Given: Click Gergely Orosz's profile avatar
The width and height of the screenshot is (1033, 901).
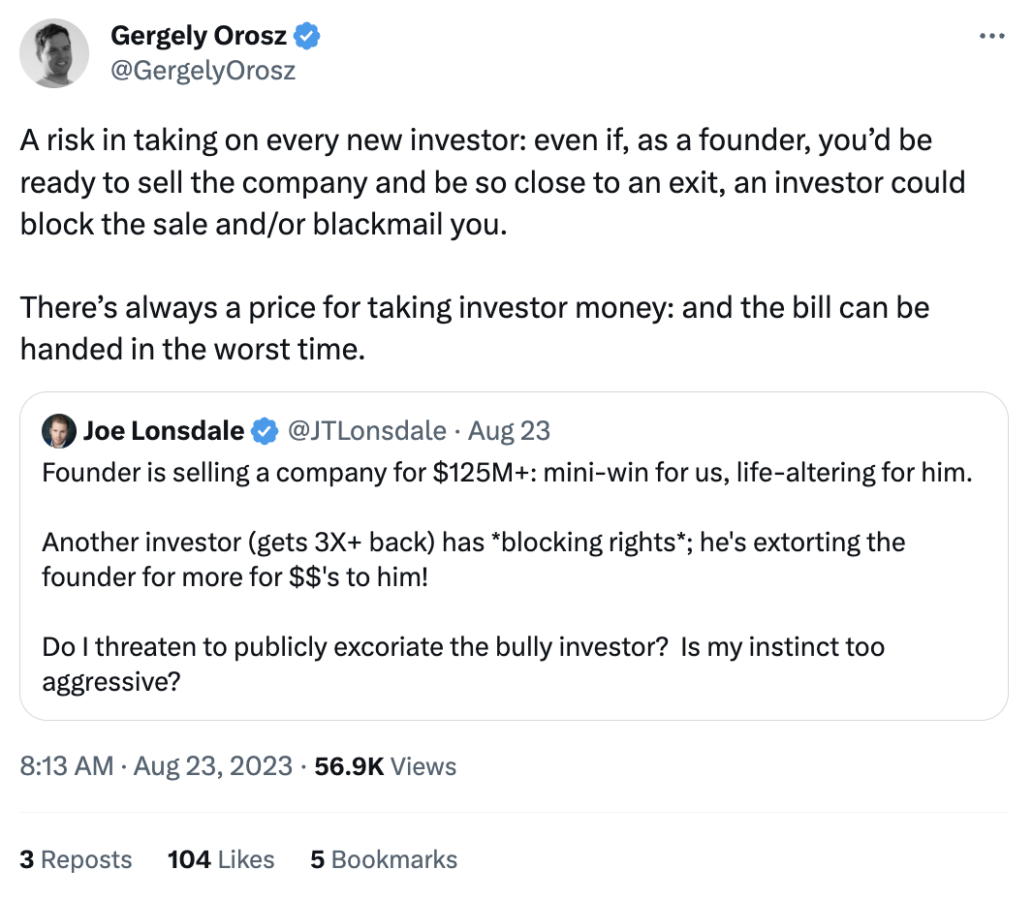Looking at the screenshot, I should pos(54,54).
